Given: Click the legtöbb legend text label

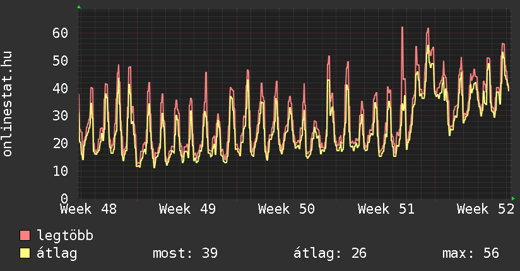Looking at the screenshot, I should (x=65, y=236).
